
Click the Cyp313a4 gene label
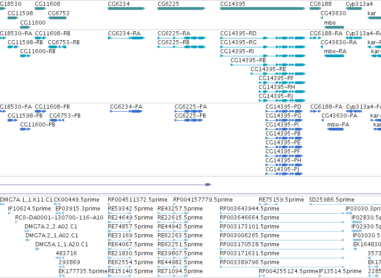(x=359, y=4)
